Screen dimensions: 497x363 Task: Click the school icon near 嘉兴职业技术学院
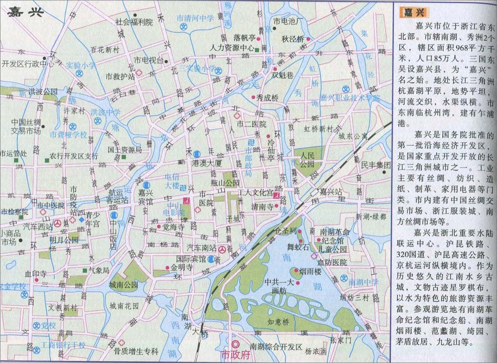click(x=346, y=89)
